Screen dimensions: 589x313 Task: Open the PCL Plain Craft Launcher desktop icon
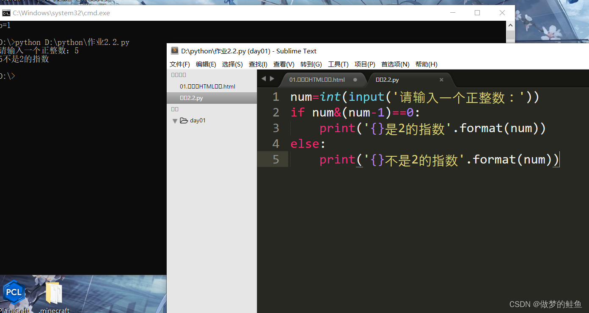pos(14,292)
